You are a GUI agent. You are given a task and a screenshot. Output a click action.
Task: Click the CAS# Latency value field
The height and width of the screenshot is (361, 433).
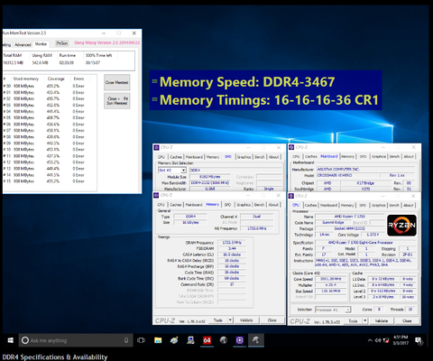pyautogui.click(x=232, y=255)
